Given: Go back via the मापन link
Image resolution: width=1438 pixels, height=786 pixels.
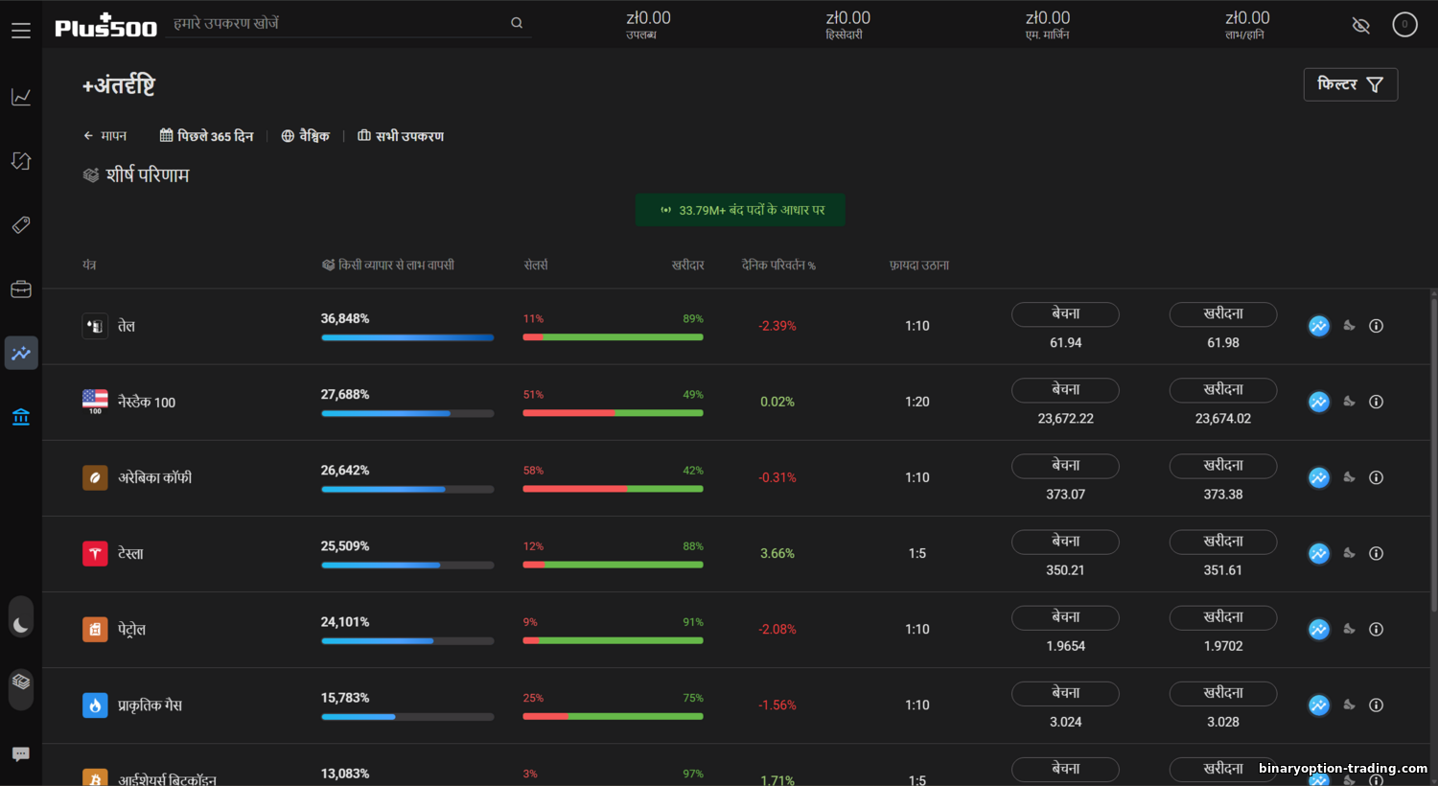Looking at the screenshot, I should point(104,136).
